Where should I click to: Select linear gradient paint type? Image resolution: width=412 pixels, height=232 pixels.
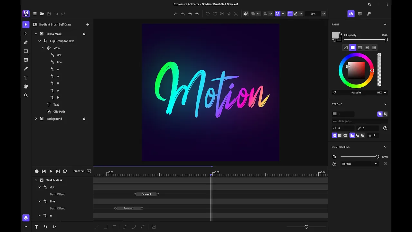(360, 47)
